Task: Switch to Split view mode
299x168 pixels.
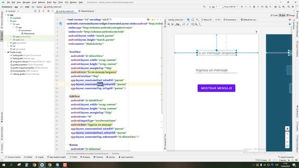Action: (x=282, y=15)
